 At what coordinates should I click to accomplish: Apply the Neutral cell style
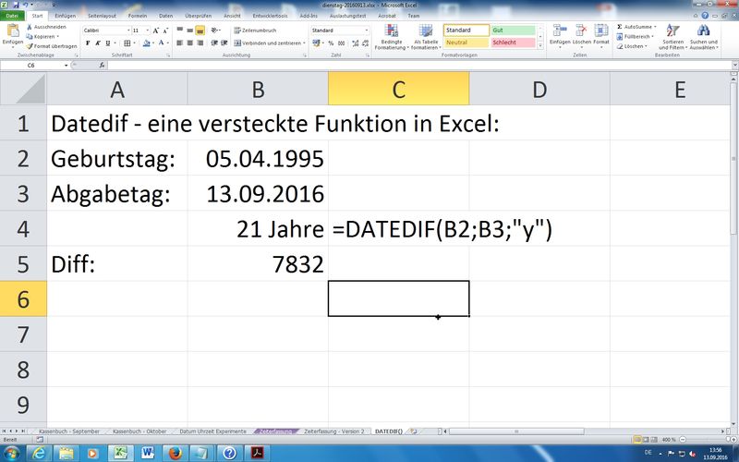[466, 43]
